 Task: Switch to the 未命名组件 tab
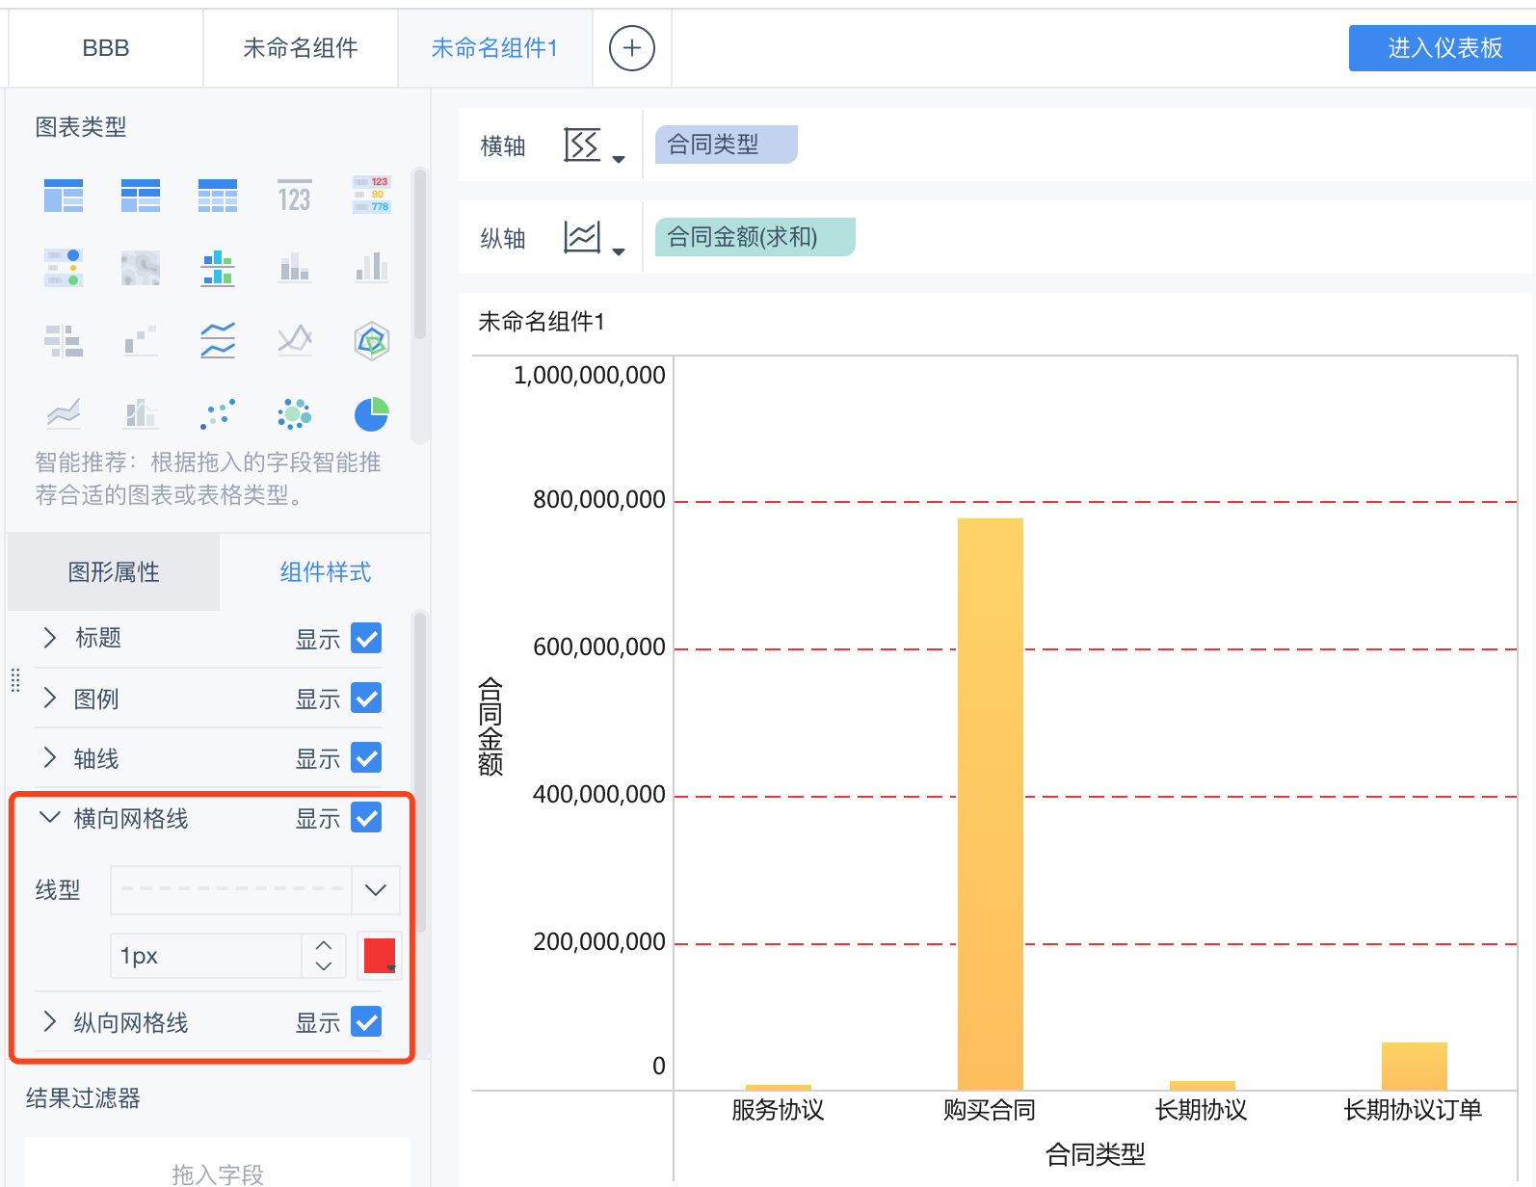(x=300, y=48)
